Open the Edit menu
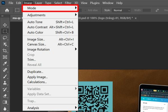 tap(18, 3)
